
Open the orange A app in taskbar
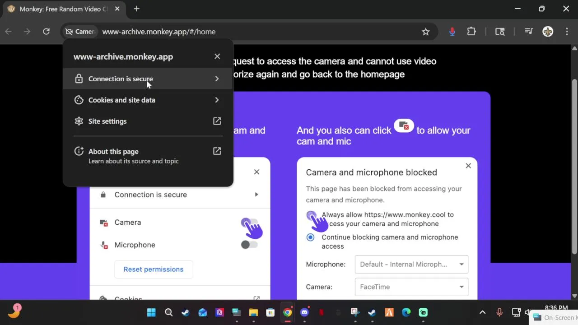coord(389,312)
